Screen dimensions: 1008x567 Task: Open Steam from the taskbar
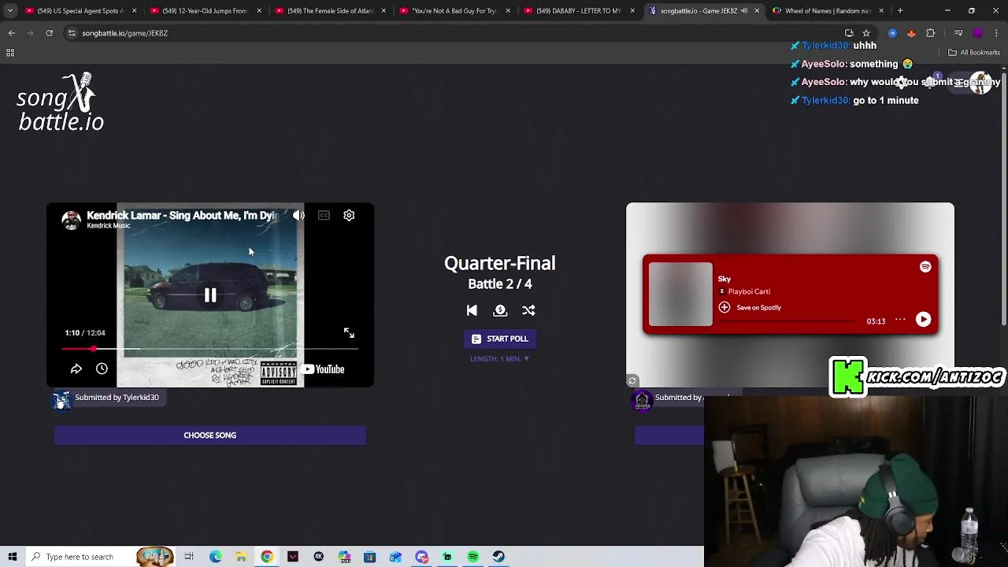click(x=498, y=557)
